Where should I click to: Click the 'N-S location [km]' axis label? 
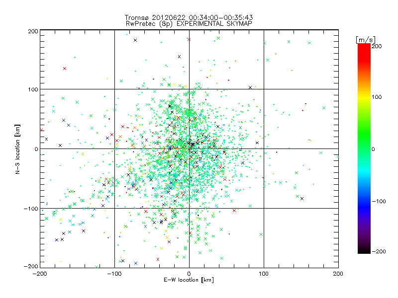pyautogui.click(x=17, y=149)
